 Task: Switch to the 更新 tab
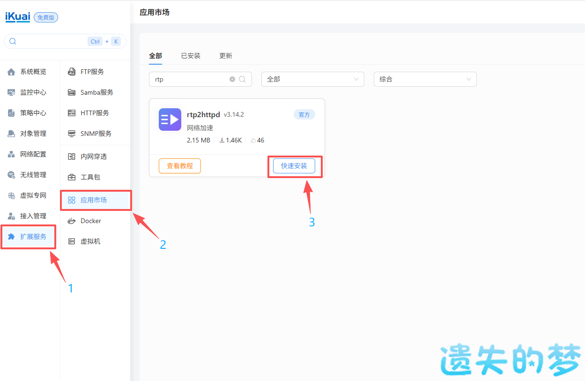click(226, 56)
